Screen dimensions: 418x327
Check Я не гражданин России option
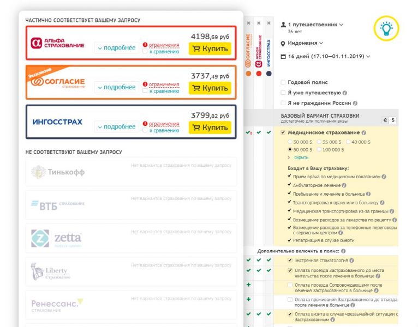[283, 103]
